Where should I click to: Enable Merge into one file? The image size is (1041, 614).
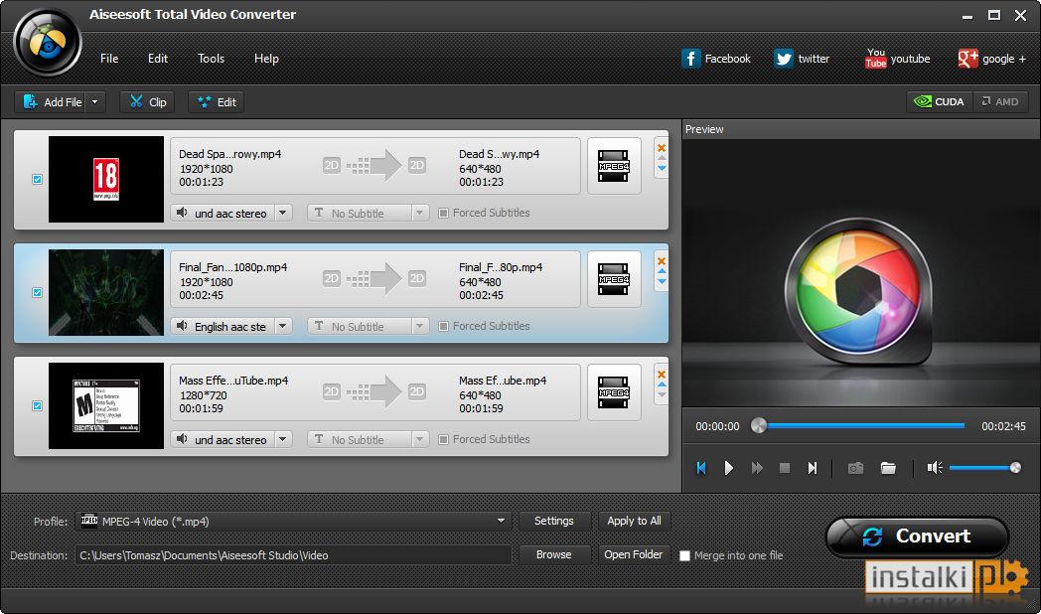(x=685, y=555)
